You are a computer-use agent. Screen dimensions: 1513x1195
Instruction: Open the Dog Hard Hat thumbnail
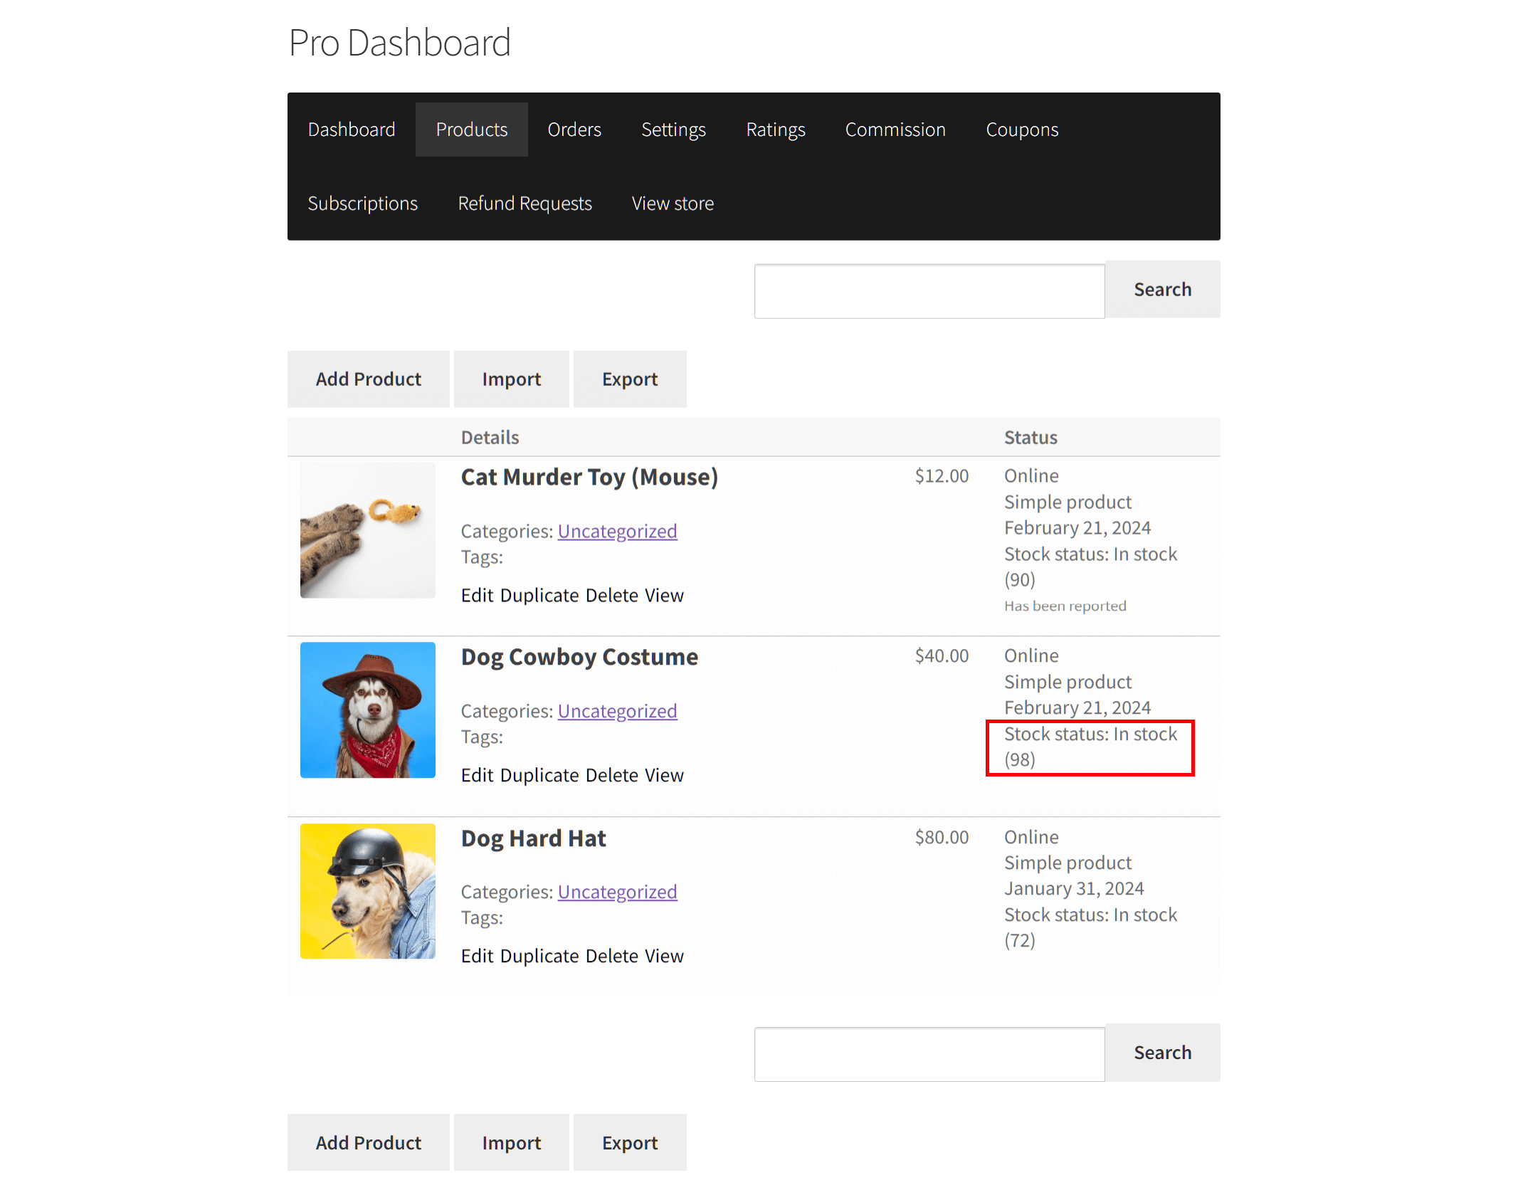[368, 891]
